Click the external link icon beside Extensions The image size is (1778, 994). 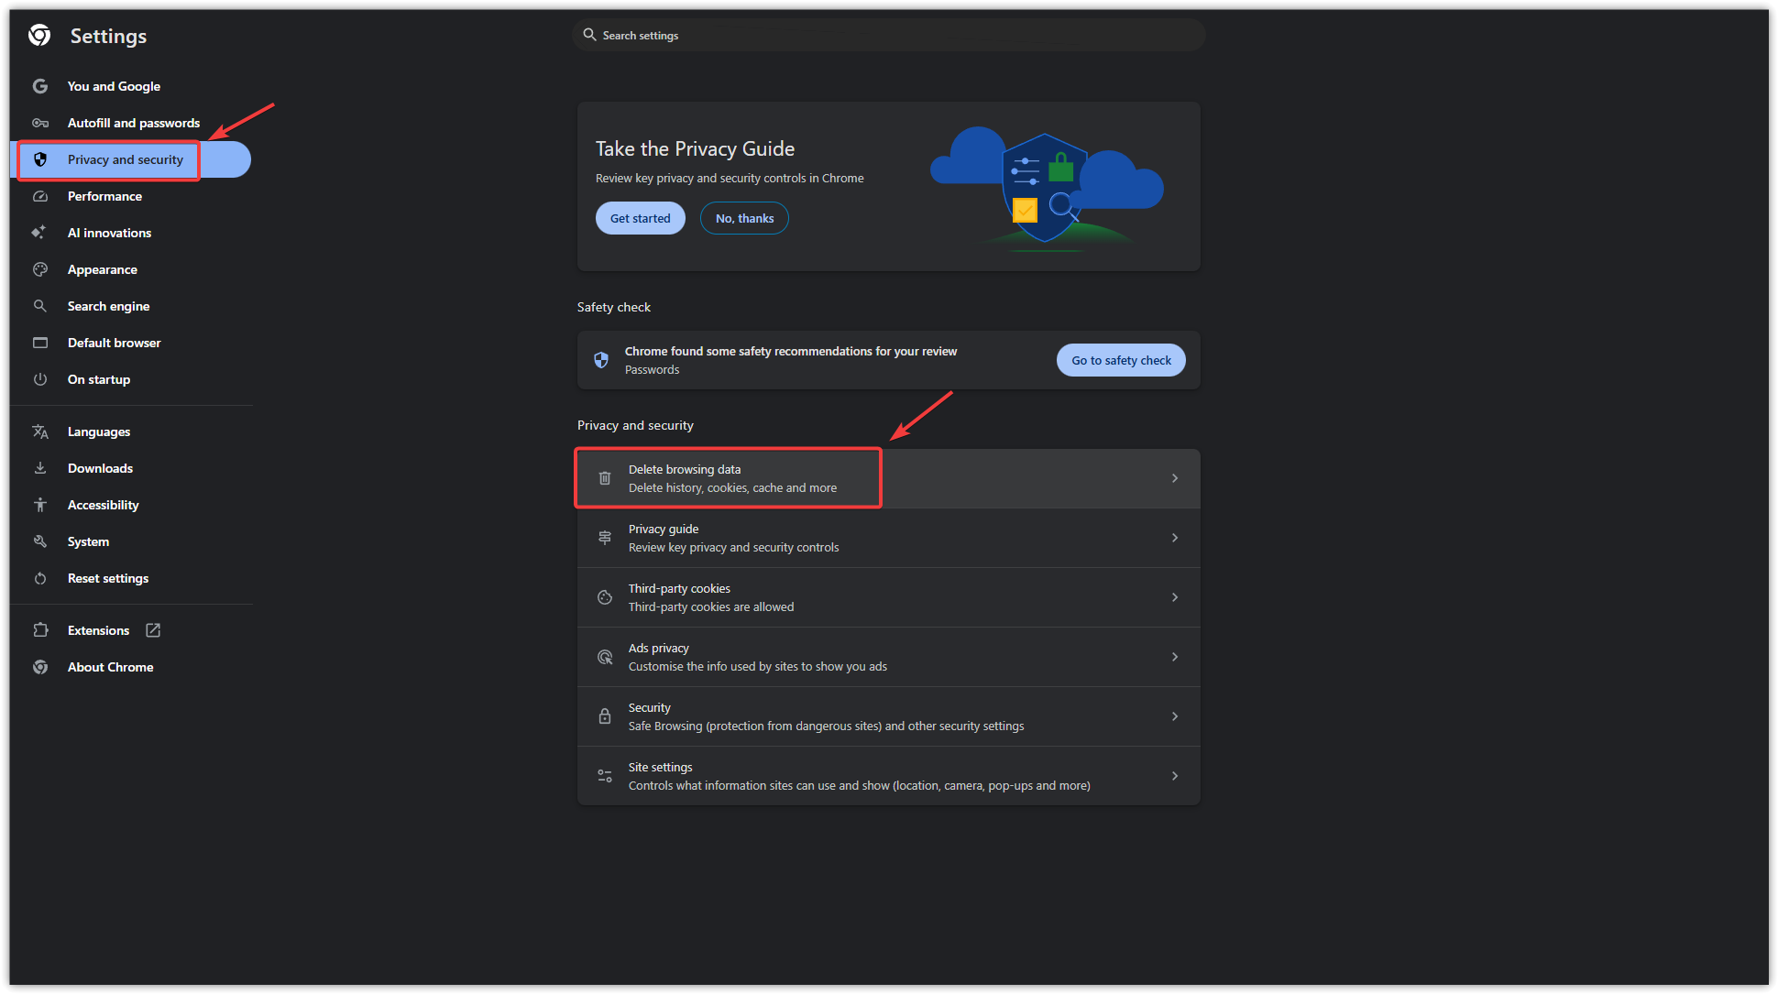click(x=153, y=630)
